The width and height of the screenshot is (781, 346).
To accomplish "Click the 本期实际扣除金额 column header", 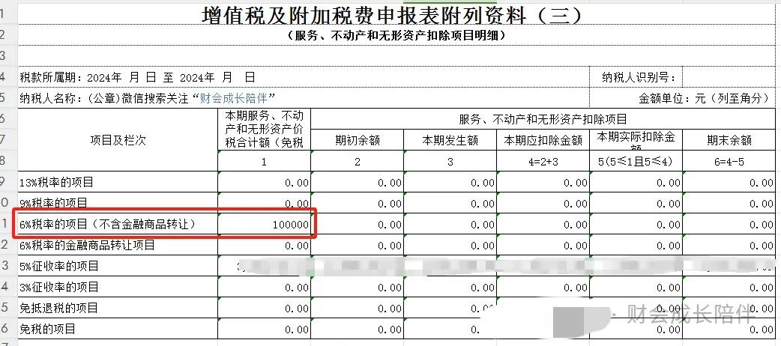I will 636,140.
